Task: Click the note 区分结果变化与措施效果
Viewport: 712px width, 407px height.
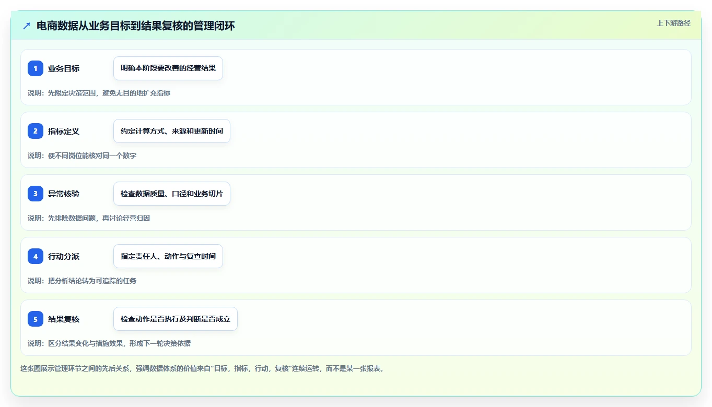Action: pos(86,343)
